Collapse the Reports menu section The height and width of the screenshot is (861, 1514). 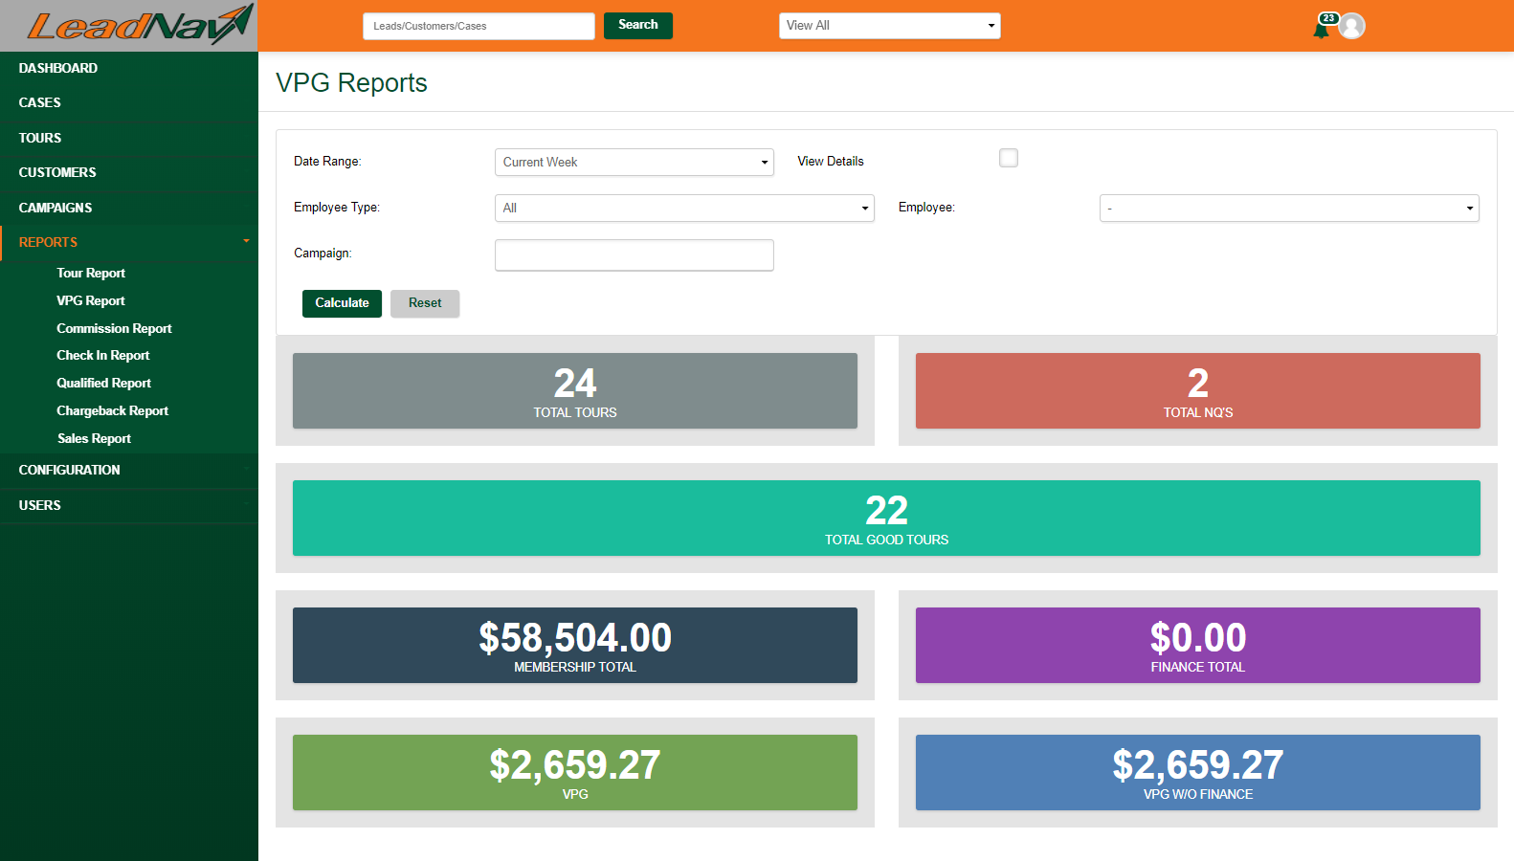click(129, 242)
